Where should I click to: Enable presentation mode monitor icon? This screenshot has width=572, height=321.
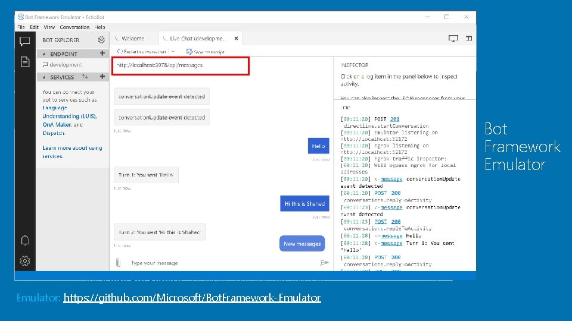click(453, 39)
